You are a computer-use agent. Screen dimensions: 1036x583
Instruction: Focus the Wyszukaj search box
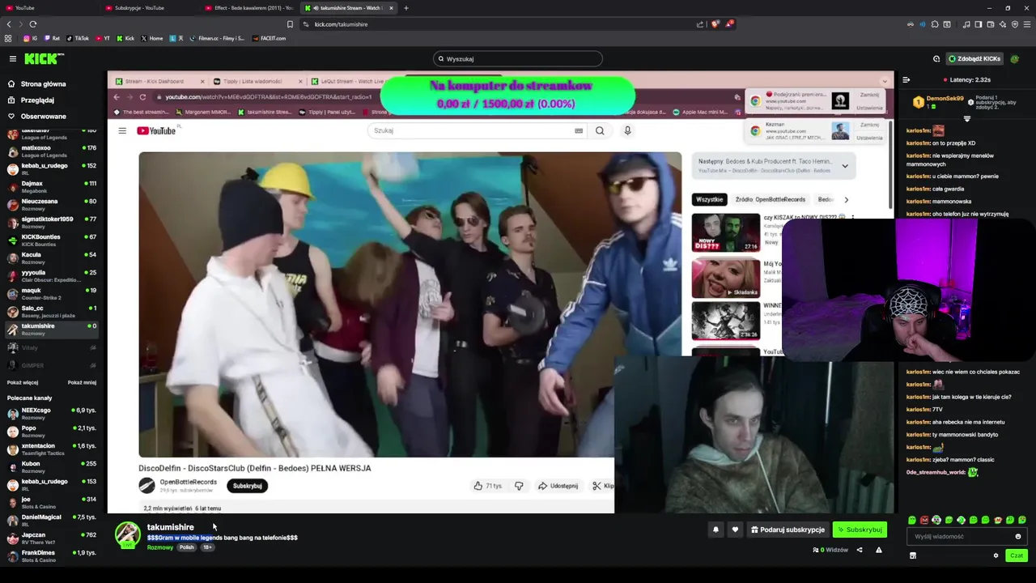pyautogui.click(x=518, y=58)
